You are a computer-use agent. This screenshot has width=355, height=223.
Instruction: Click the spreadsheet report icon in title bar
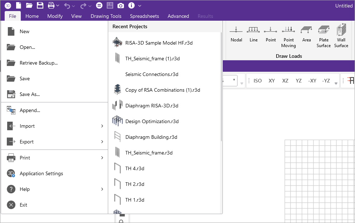click(x=110, y=5)
